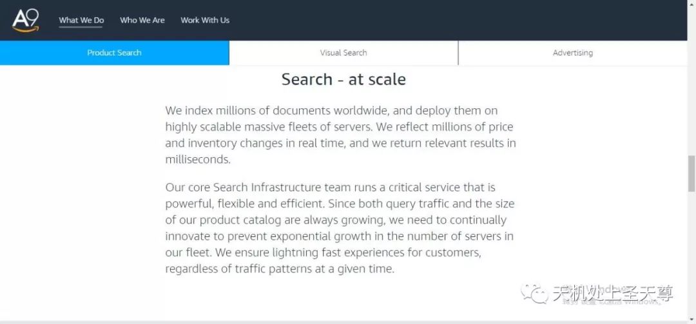Click the horizontal scrollbar at page bottom
This screenshot has height=324, width=696.
[343, 322]
